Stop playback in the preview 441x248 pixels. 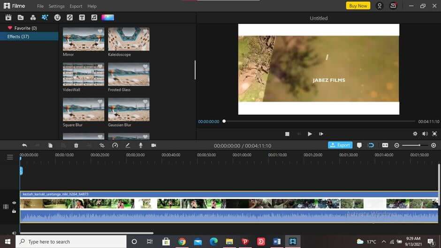coord(287,134)
